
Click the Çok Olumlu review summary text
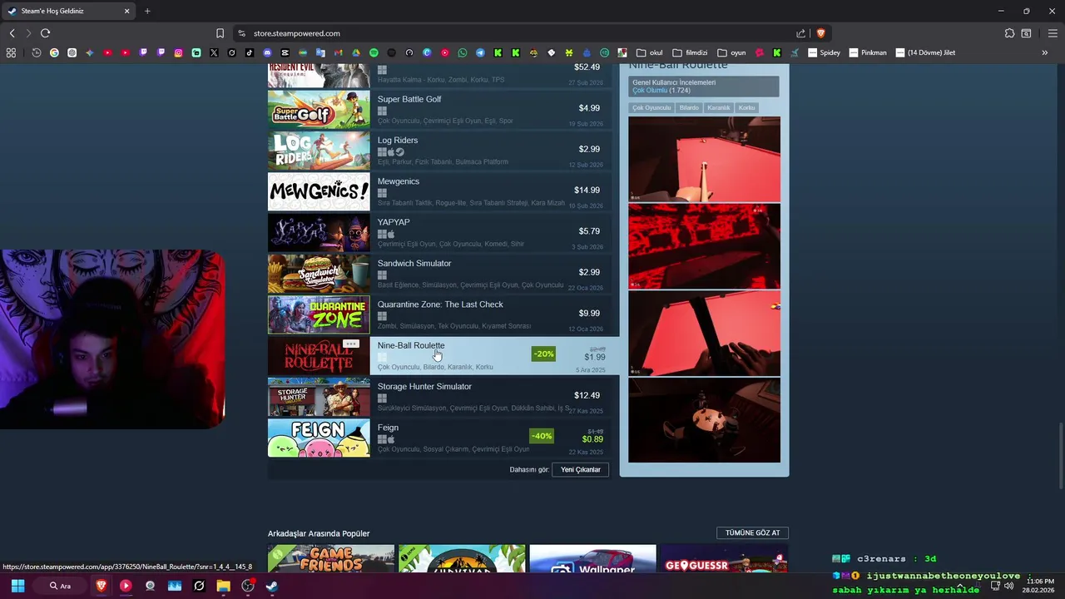point(650,90)
